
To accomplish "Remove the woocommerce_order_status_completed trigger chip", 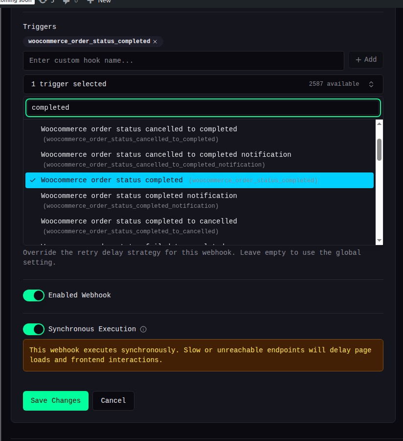I will tap(155, 42).
